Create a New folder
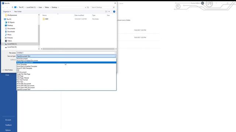Viewport: 236px width, 132px height. 18,11
